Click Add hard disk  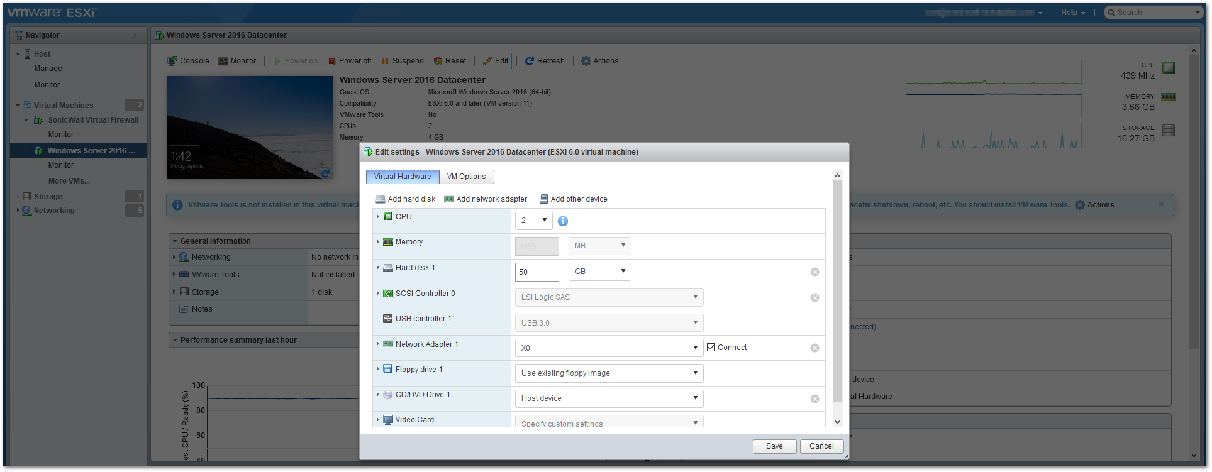406,199
